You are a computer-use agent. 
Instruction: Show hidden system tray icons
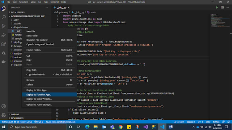tap(193, 127)
